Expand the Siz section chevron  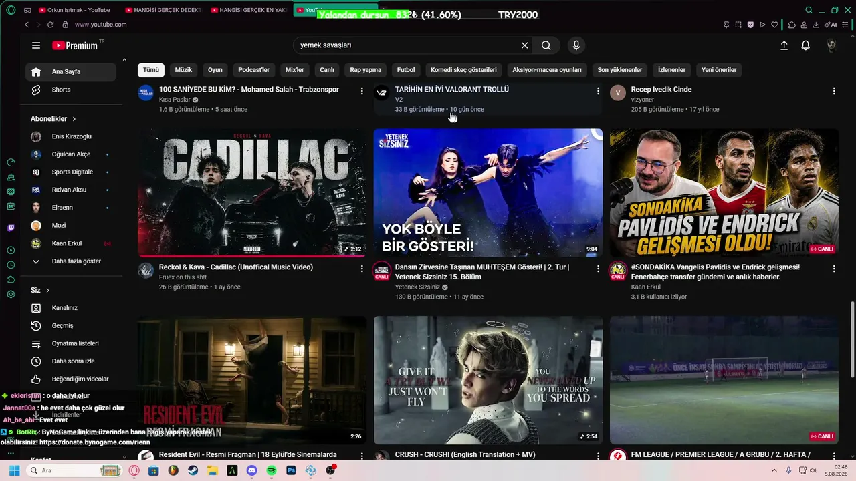coord(47,291)
